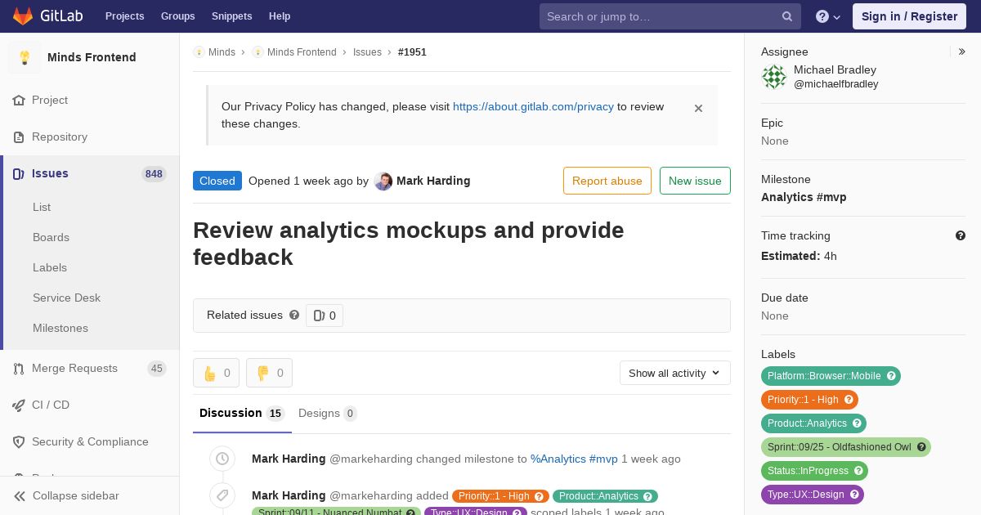Focus the Search or jump to field
The width and height of the screenshot is (981, 515).
(670, 16)
